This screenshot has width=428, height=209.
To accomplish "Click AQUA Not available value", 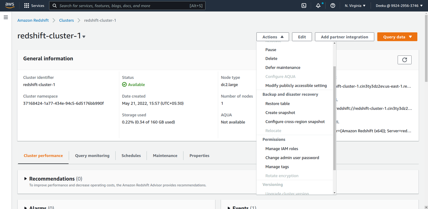I will (x=233, y=122).
